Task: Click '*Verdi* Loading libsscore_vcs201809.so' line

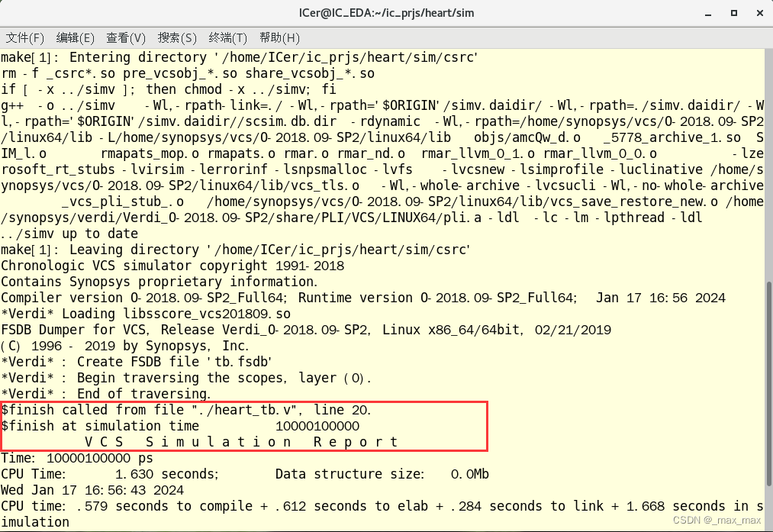Action: pos(146,314)
